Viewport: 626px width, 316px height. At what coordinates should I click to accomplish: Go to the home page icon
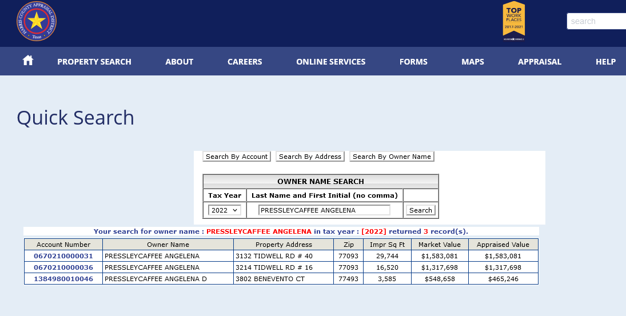coord(28,61)
